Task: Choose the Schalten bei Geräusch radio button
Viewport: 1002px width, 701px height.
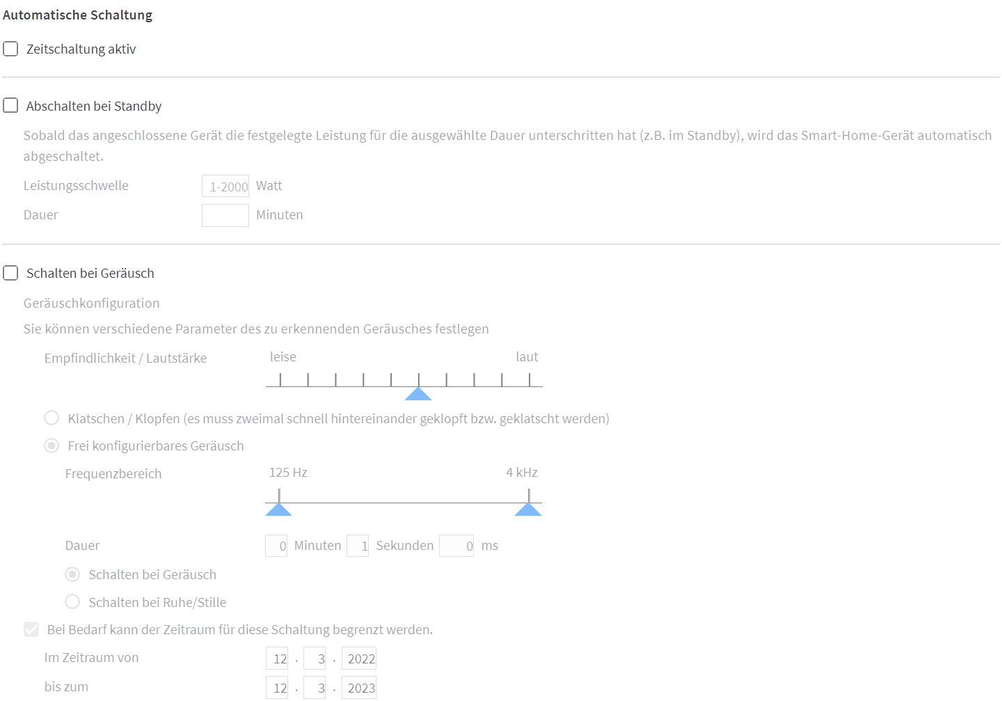Action: (72, 574)
